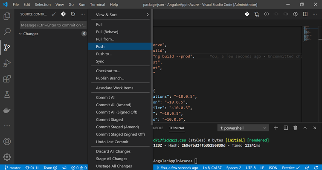Show additional views ellipsis in activity bar
The height and width of the screenshot is (170, 322).
(7, 126)
